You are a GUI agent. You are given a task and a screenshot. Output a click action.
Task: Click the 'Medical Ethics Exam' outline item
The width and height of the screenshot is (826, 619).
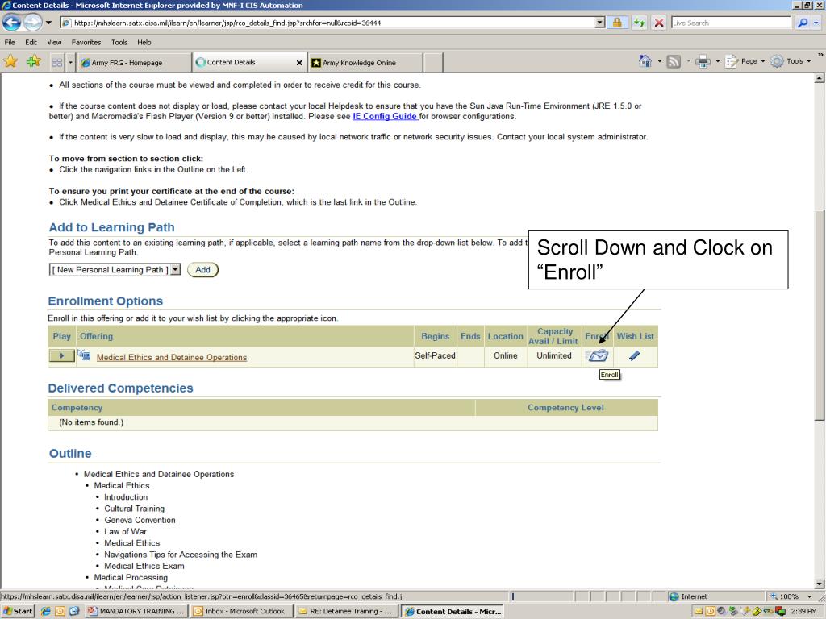tap(144, 566)
